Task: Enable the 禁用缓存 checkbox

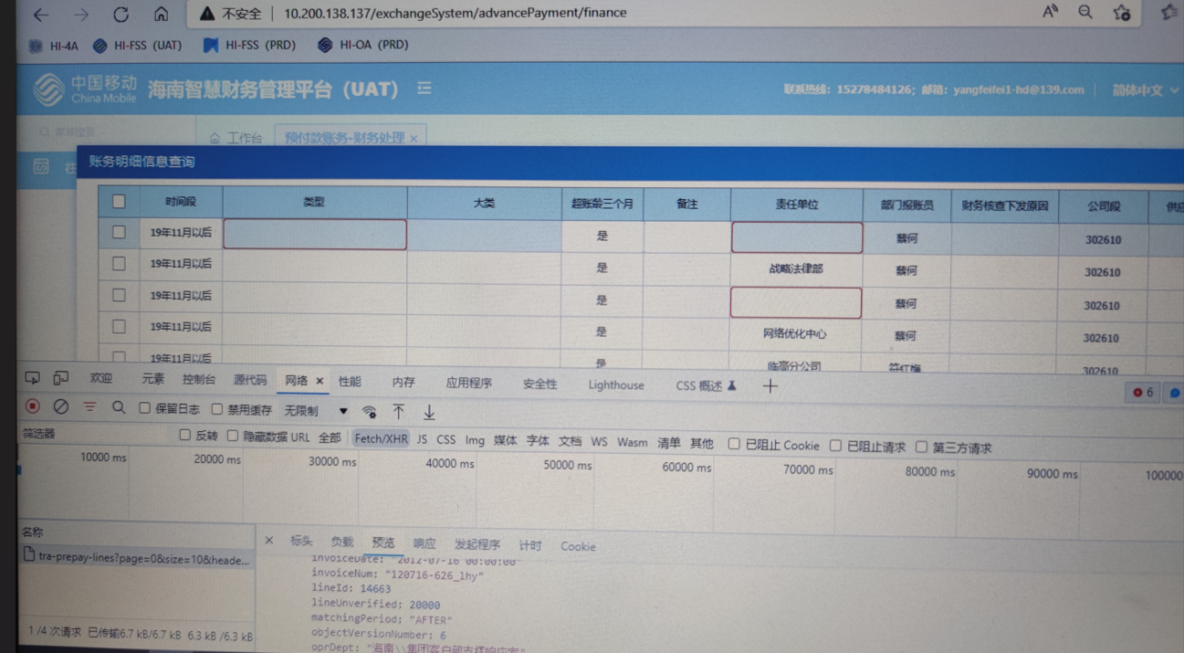Action: tap(217, 410)
